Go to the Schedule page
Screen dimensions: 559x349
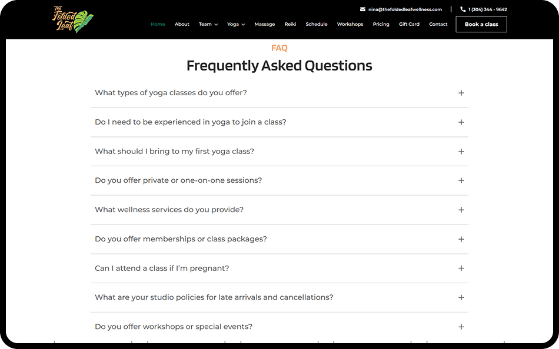pos(316,24)
